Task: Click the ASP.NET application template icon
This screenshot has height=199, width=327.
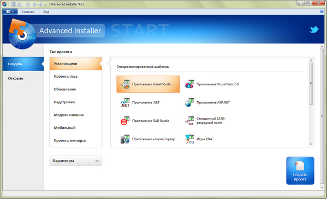Action: 189,102
